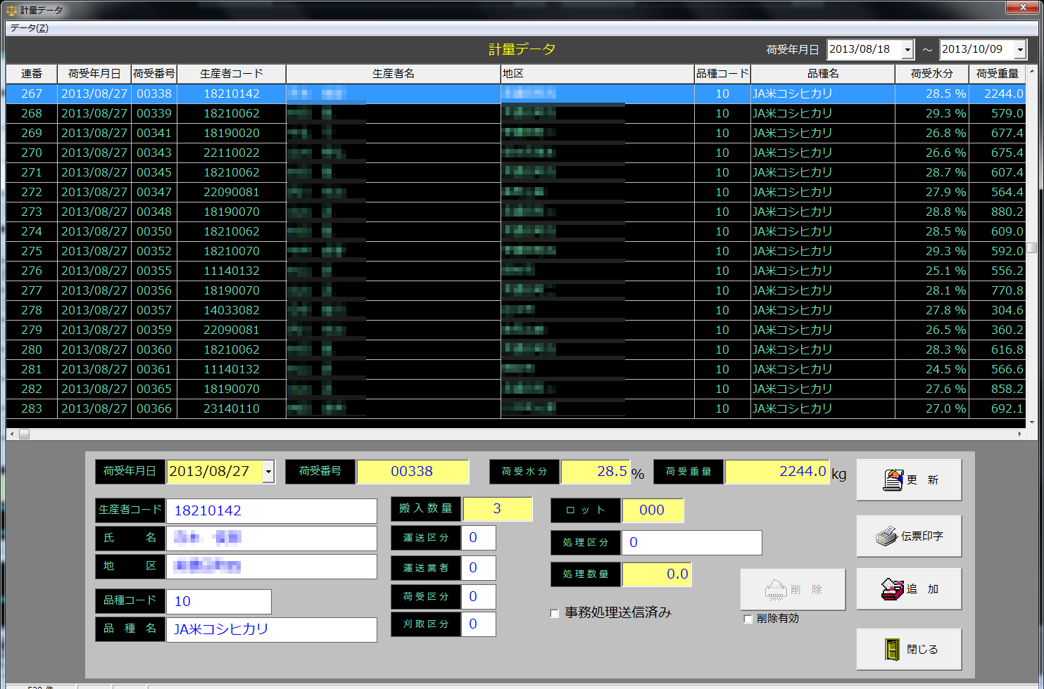Click producer code 14033082
1044x689 pixels.
coord(232,310)
